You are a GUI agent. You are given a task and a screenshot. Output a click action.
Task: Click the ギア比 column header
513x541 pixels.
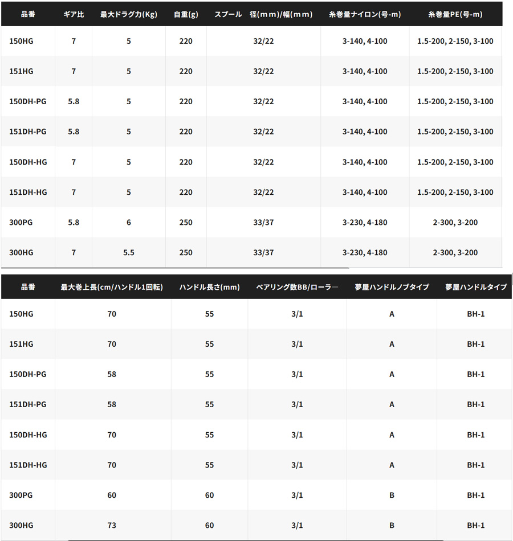pyautogui.click(x=74, y=14)
